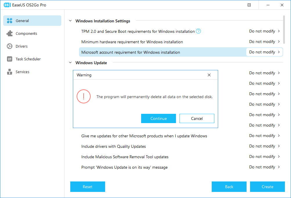Screen dimensions: 291x198
Task: Click the title bar pin window icon
Action: pyautogui.click(x=249, y=5)
